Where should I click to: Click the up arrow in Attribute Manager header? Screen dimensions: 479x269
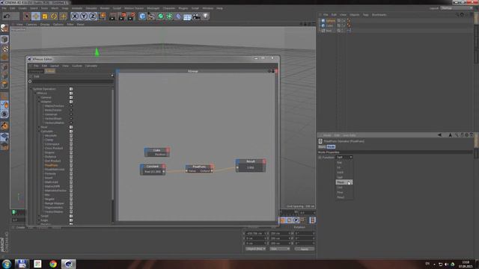pos(450,134)
